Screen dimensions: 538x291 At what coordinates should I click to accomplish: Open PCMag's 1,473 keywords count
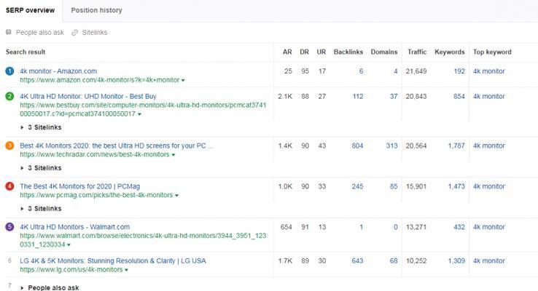click(x=456, y=186)
